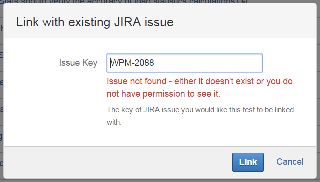Click the dimmed overlay left of the dialog
The height and width of the screenshot is (182, 320).
pos(2,91)
